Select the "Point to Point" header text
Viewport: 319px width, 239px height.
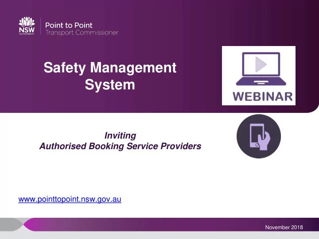(69, 25)
